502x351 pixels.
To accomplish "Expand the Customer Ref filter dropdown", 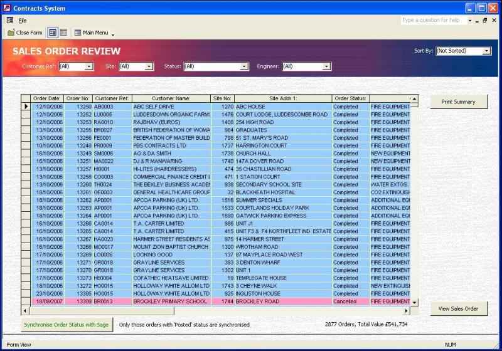I will [89, 66].
